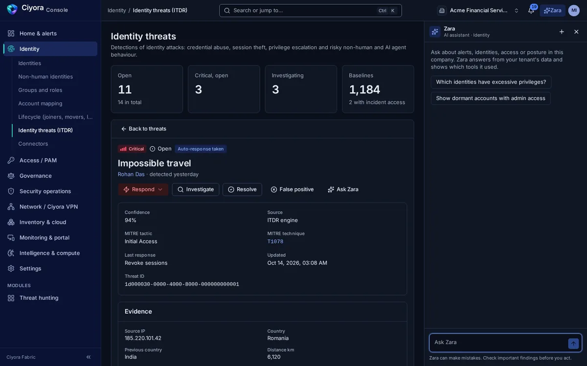587x366 pixels.
Task: Open Network / Ciyora VPN section
Action: [x=50, y=206]
